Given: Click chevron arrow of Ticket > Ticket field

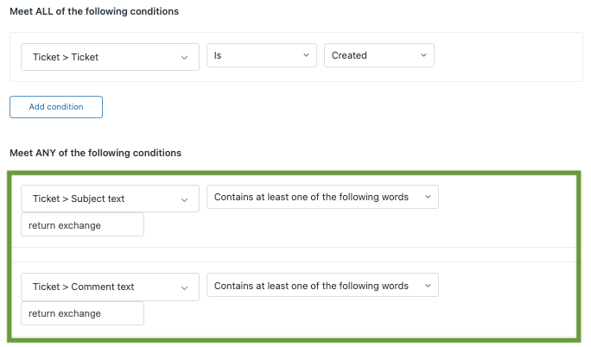Looking at the screenshot, I should [184, 57].
